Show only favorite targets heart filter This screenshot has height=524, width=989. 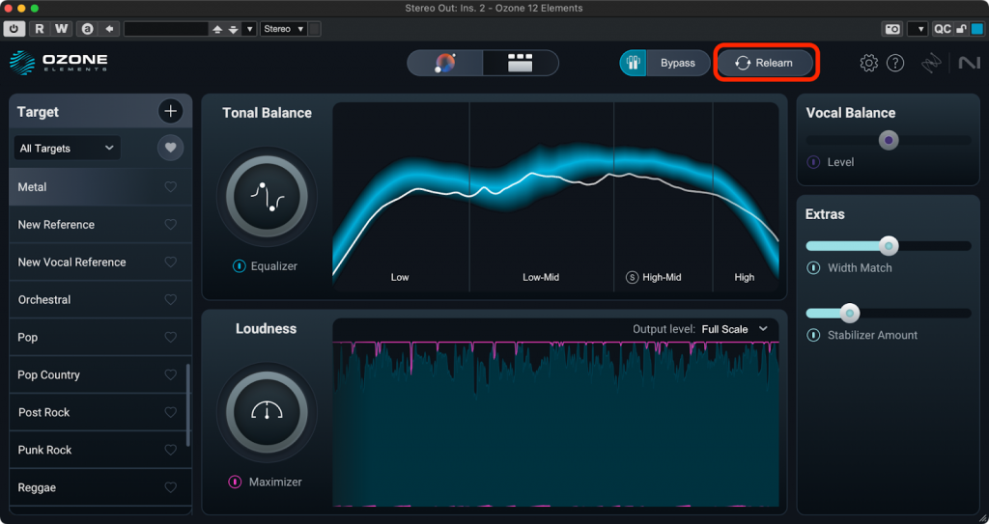tap(171, 148)
